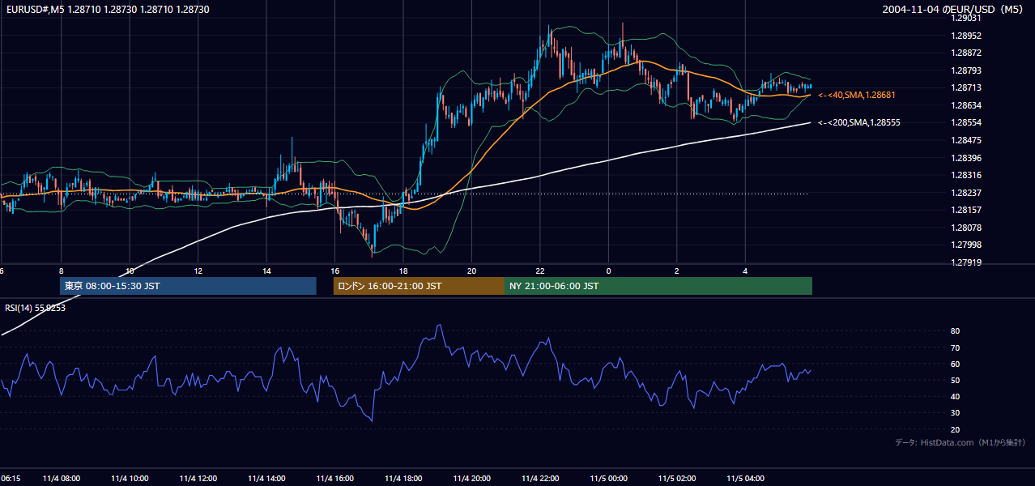Click price axis value 1.28475
The image size is (1035, 486).
pos(966,141)
